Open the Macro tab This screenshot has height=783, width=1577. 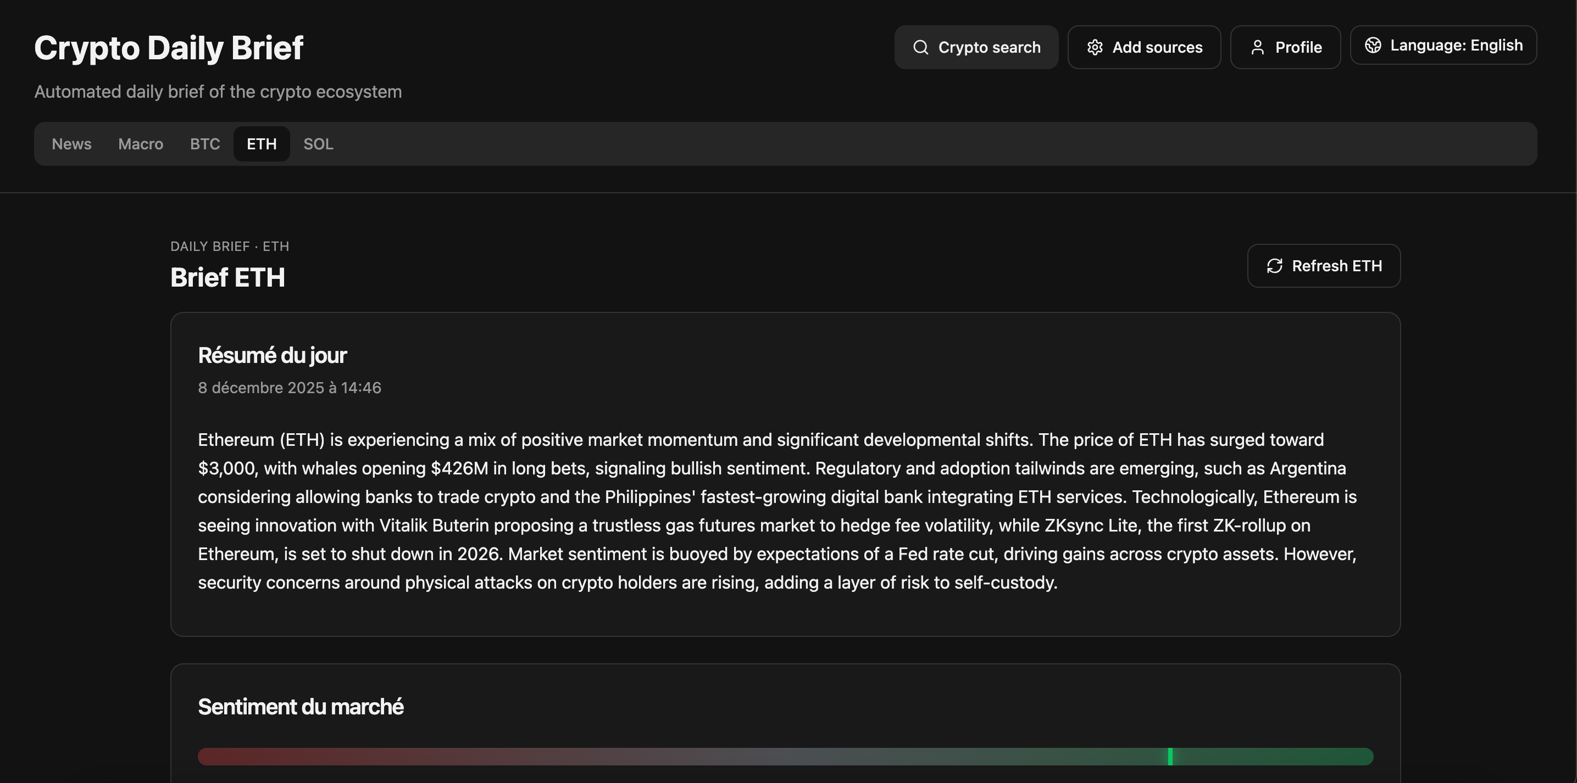pos(140,144)
